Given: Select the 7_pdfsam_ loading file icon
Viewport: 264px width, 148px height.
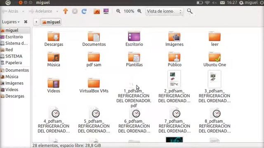Looking at the screenshot, I should (x=175, y=112).
